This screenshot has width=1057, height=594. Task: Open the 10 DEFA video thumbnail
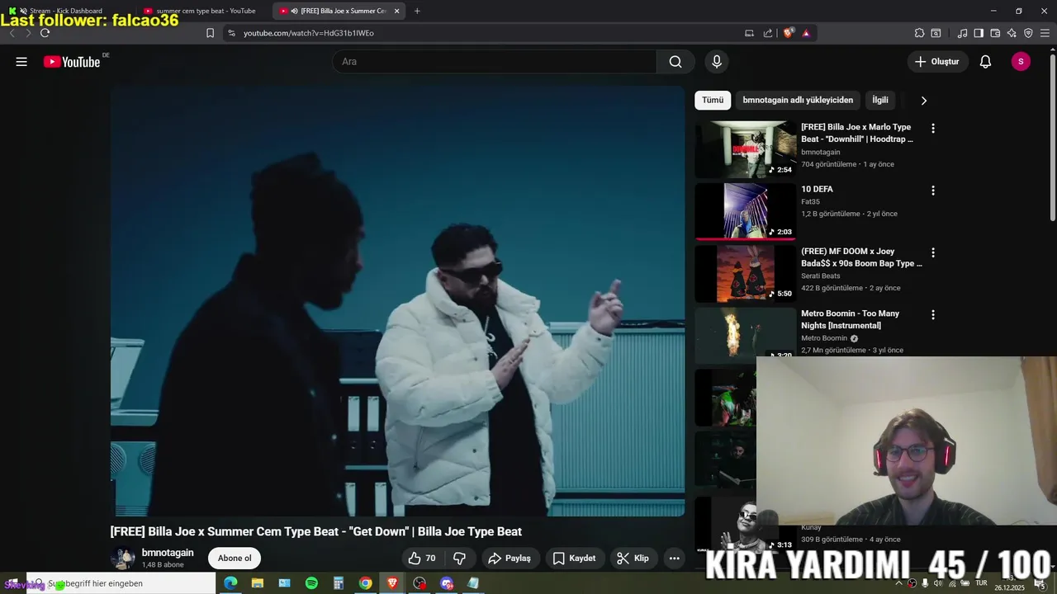click(746, 211)
